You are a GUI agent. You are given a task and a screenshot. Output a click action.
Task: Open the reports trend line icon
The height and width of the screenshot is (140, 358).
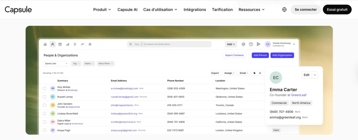coord(83,44)
